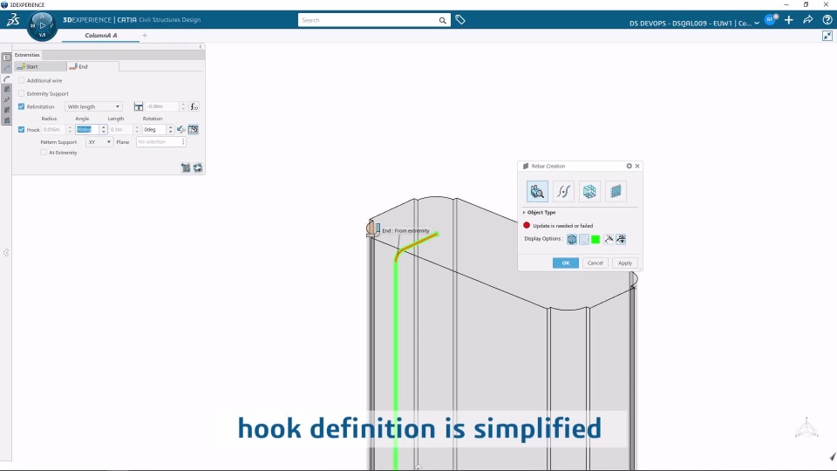Open Rebar Creation settings gear
Screen dimensions: 837x471
[x=629, y=166]
